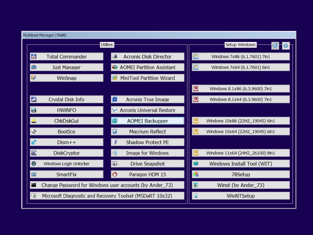
Task: Select Windows 8.1x86 (6.3.9600) 7in1
Action: click(x=241, y=88)
